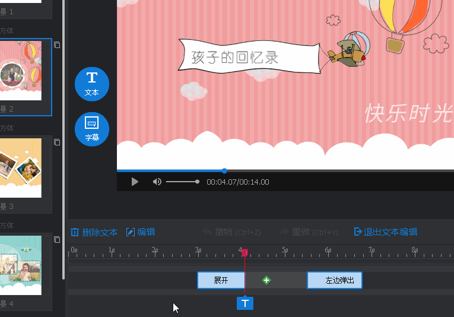
Task: Select the 展开 animation block in timeline
Action: (221, 280)
